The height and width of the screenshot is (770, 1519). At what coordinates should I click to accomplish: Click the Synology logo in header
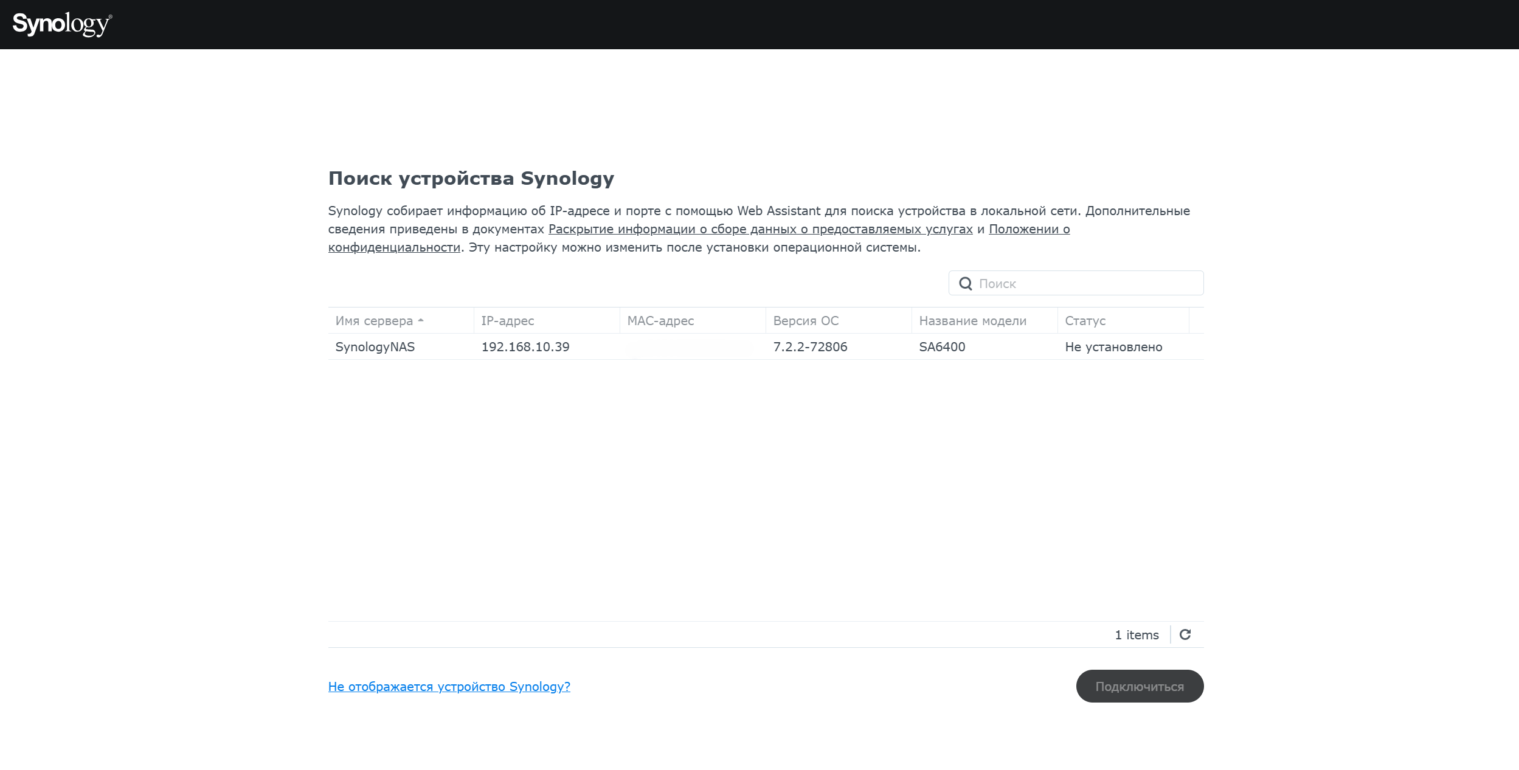coord(62,24)
